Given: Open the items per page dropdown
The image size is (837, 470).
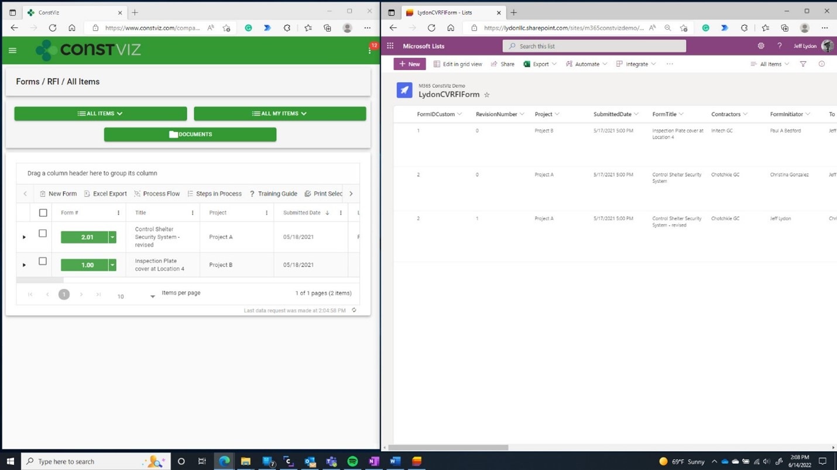Looking at the screenshot, I should (x=152, y=296).
